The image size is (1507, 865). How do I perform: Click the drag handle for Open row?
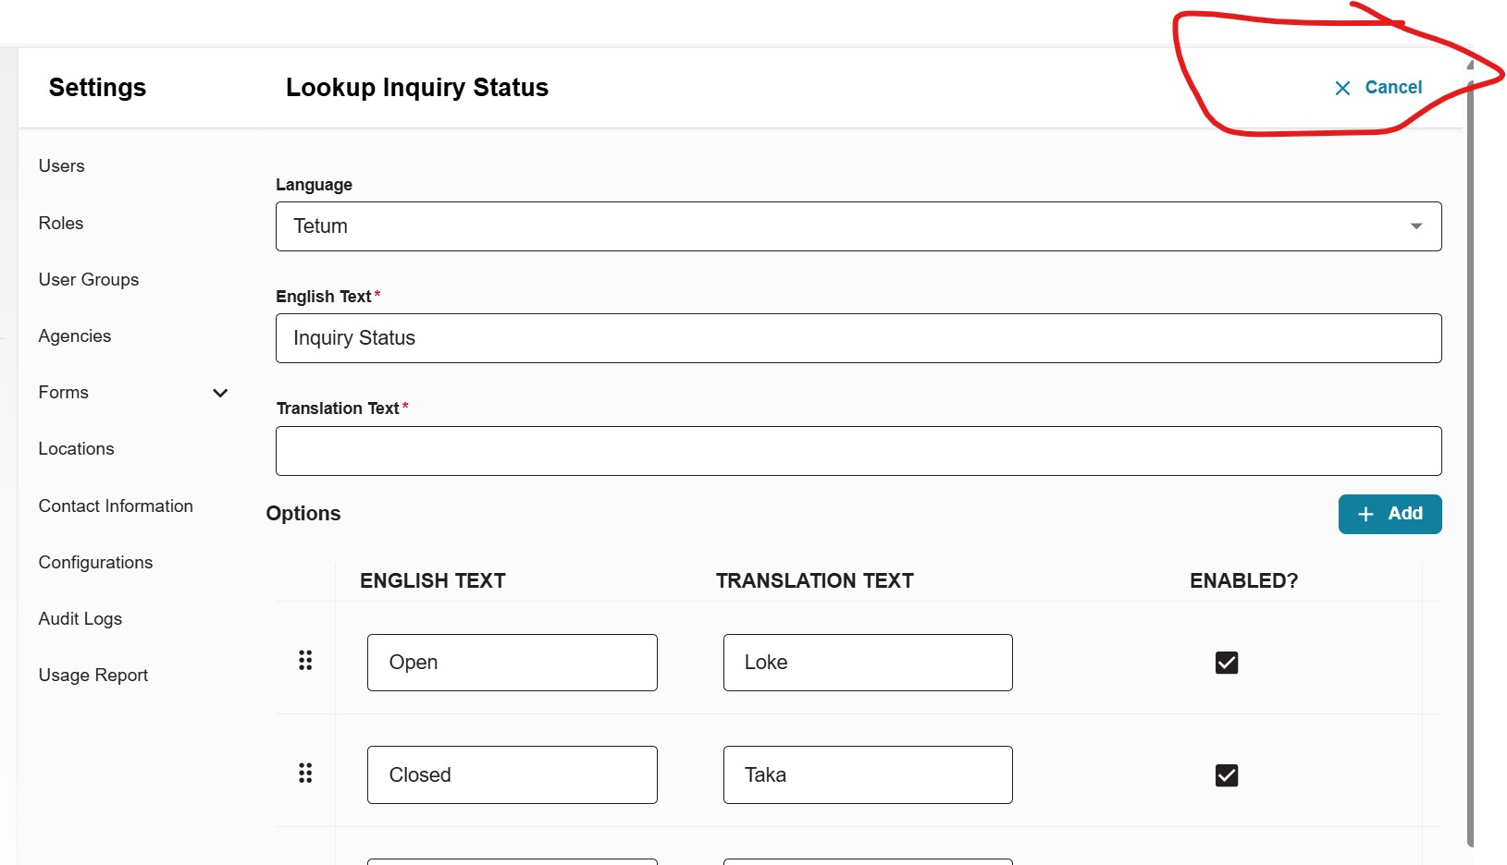[305, 661]
